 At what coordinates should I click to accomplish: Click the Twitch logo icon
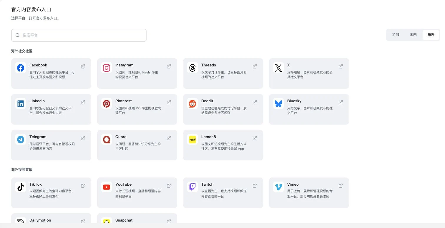click(192, 187)
